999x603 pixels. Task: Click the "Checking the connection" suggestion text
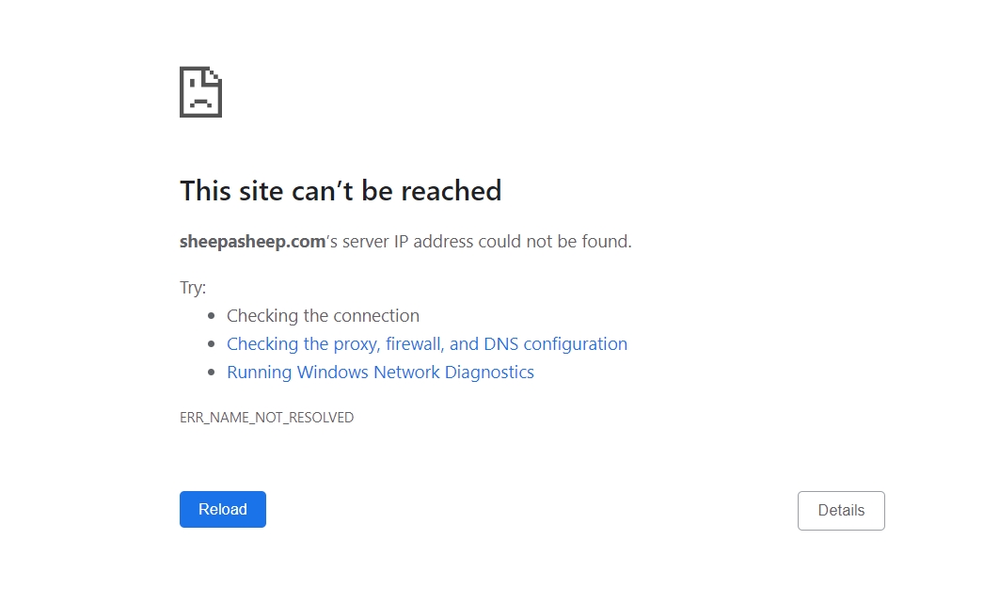point(323,316)
